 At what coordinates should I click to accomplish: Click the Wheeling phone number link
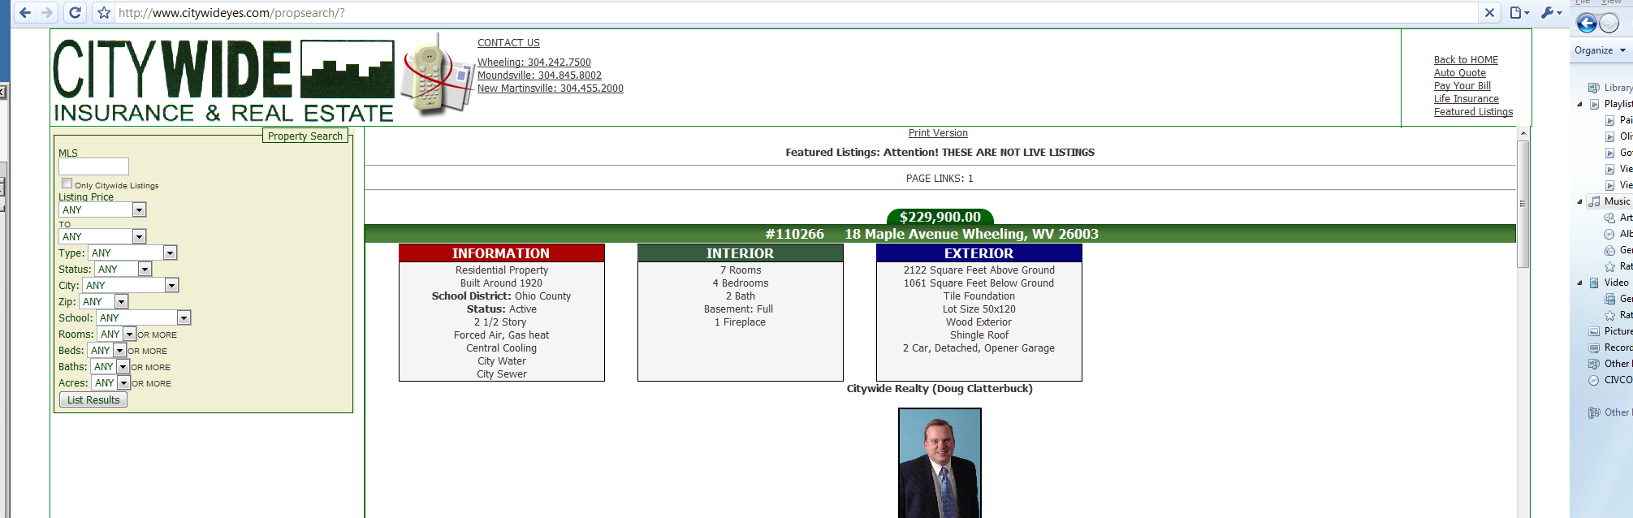coord(534,63)
